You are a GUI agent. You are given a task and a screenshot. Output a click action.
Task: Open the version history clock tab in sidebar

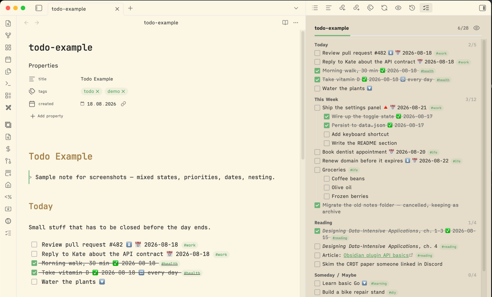click(412, 8)
